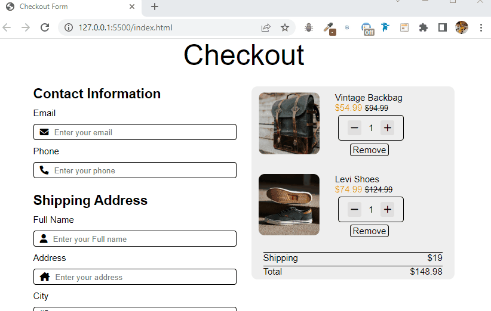The width and height of the screenshot is (491, 311).
Task: Decrease Vintage Backbag quantity with minus
Action: click(x=354, y=127)
